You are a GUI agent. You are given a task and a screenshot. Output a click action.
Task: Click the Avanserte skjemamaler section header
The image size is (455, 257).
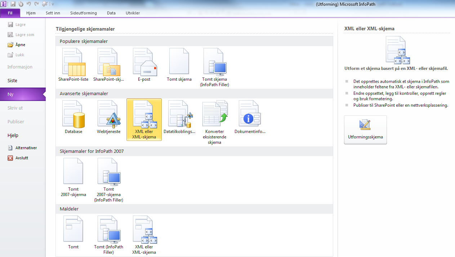click(194, 93)
